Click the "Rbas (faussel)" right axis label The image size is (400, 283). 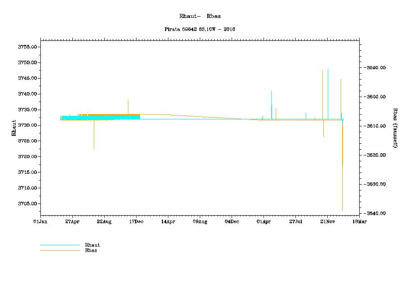click(x=395, y=128)
